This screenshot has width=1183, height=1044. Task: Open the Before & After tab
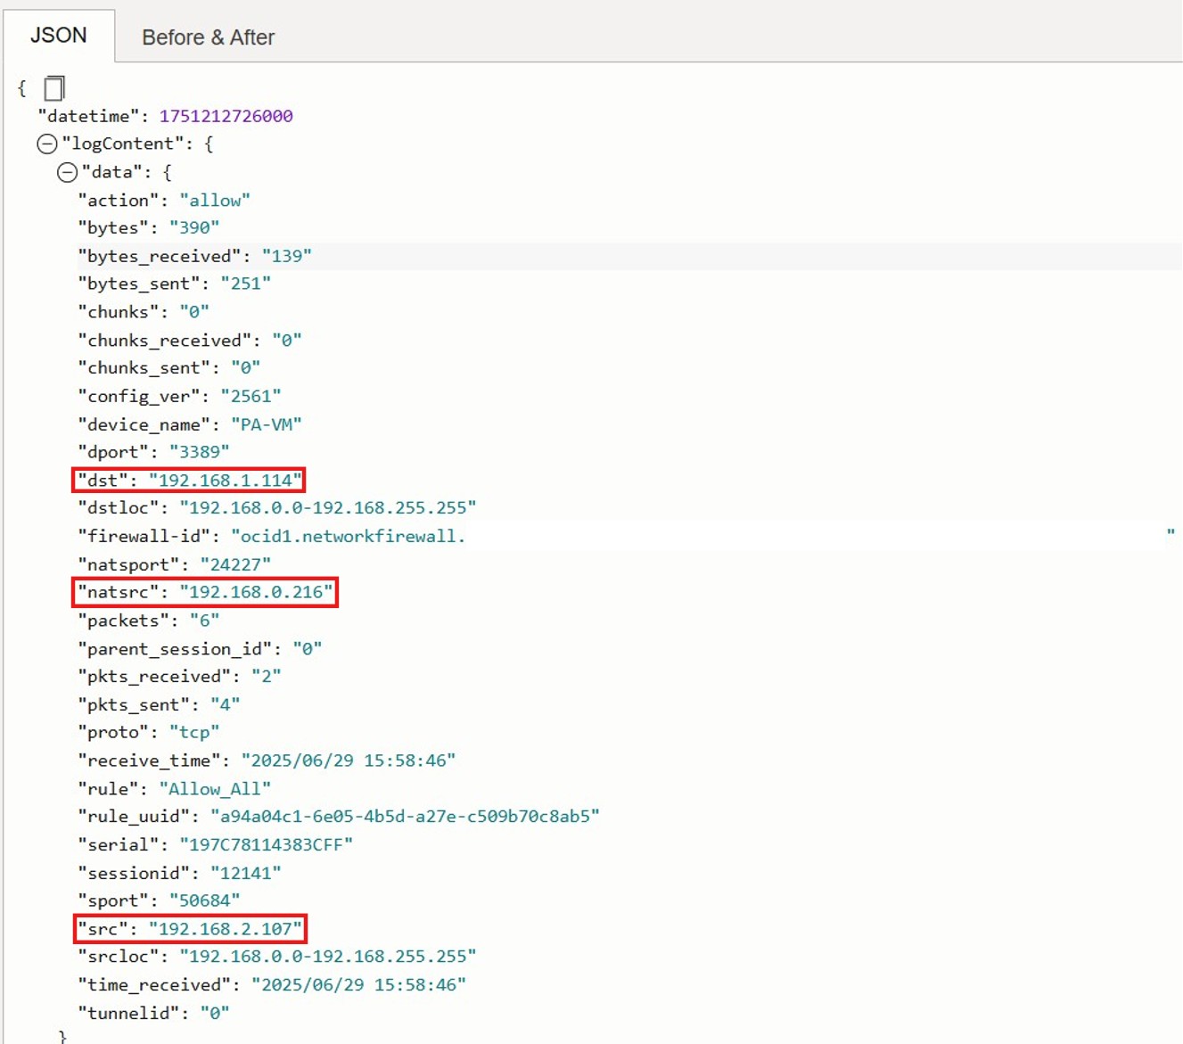click(208, 37)
